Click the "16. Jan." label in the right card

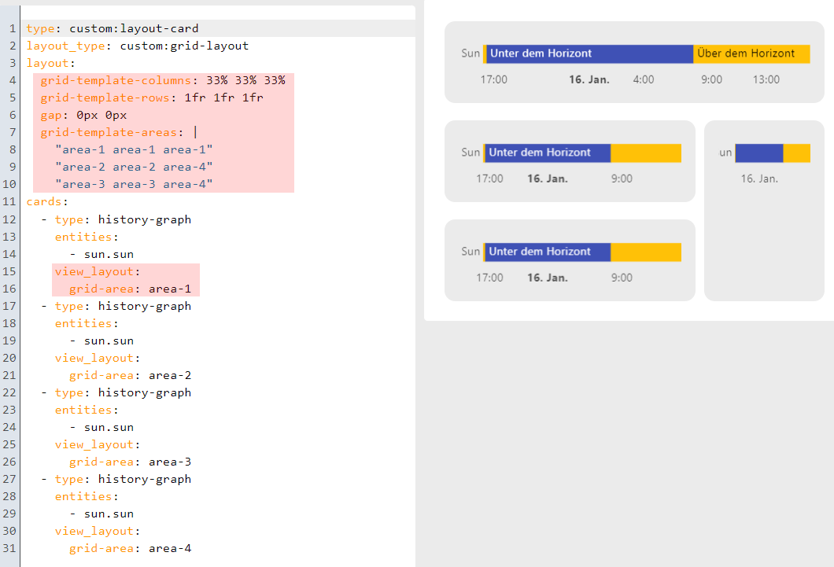[x=759, y=179]
